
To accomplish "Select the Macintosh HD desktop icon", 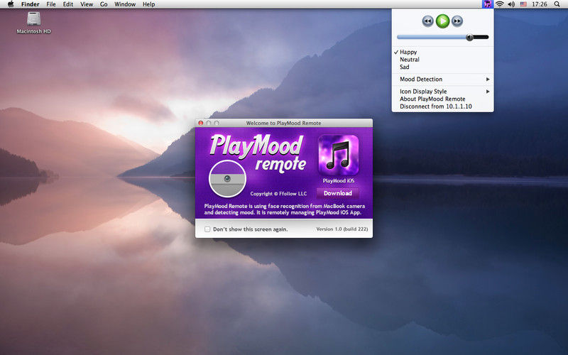I will coord(33,23).
